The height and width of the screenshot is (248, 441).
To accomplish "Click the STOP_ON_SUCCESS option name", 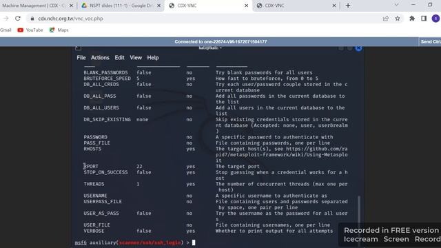I will (x=105, y=172).
